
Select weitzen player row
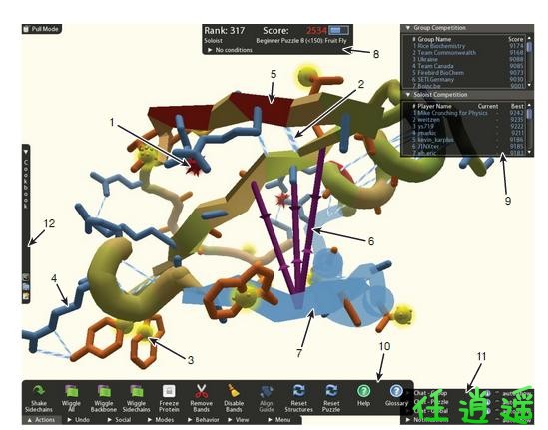point(467,119)
